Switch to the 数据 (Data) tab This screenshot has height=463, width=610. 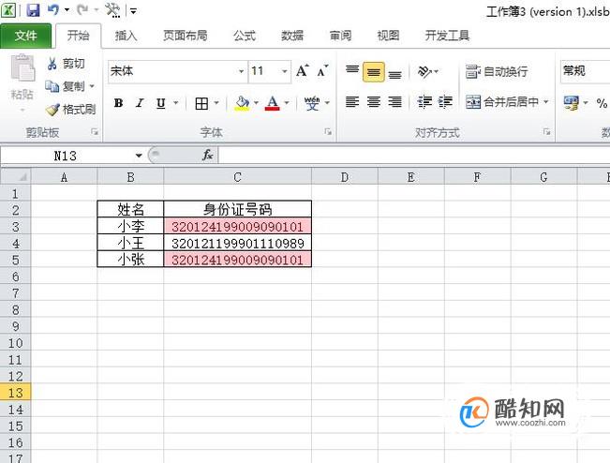(x=292, y=36)
